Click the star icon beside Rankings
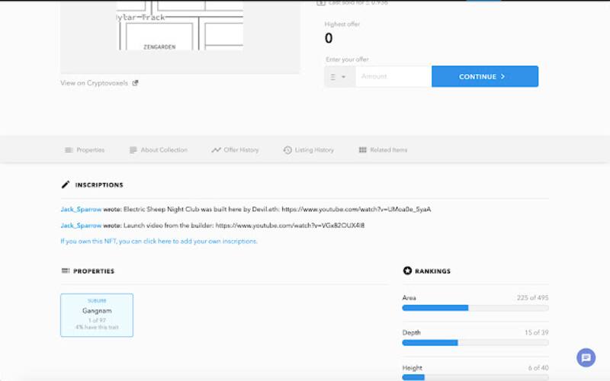 [x=407, y=271]
